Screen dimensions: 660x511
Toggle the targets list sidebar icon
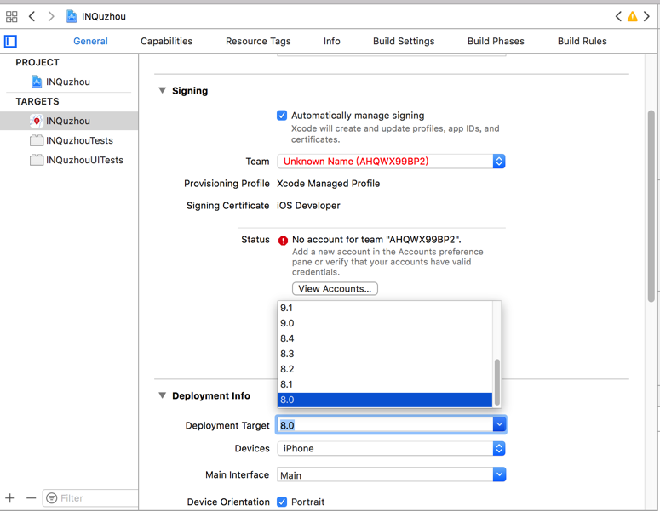click(11, 41)
